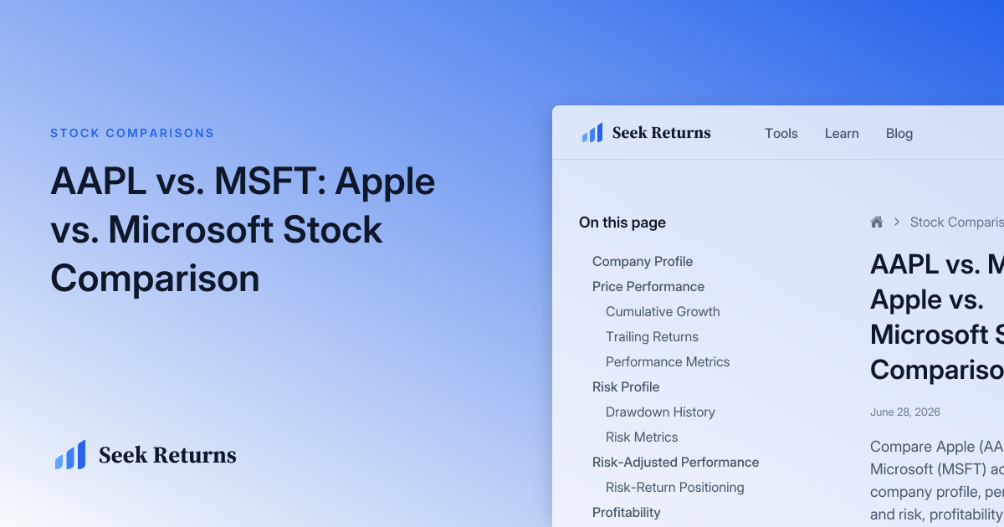This screenshot has height=527, width=1004.
Task: Click the article heading in the page preview
Action: [x=937, y=316]
